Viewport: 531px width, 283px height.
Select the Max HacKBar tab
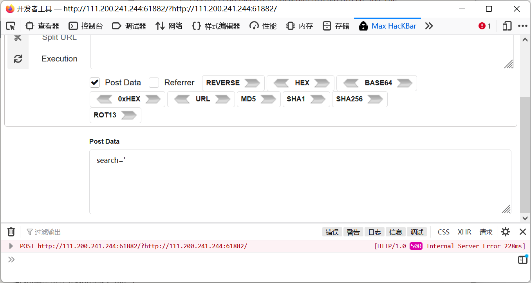point(388,26)
